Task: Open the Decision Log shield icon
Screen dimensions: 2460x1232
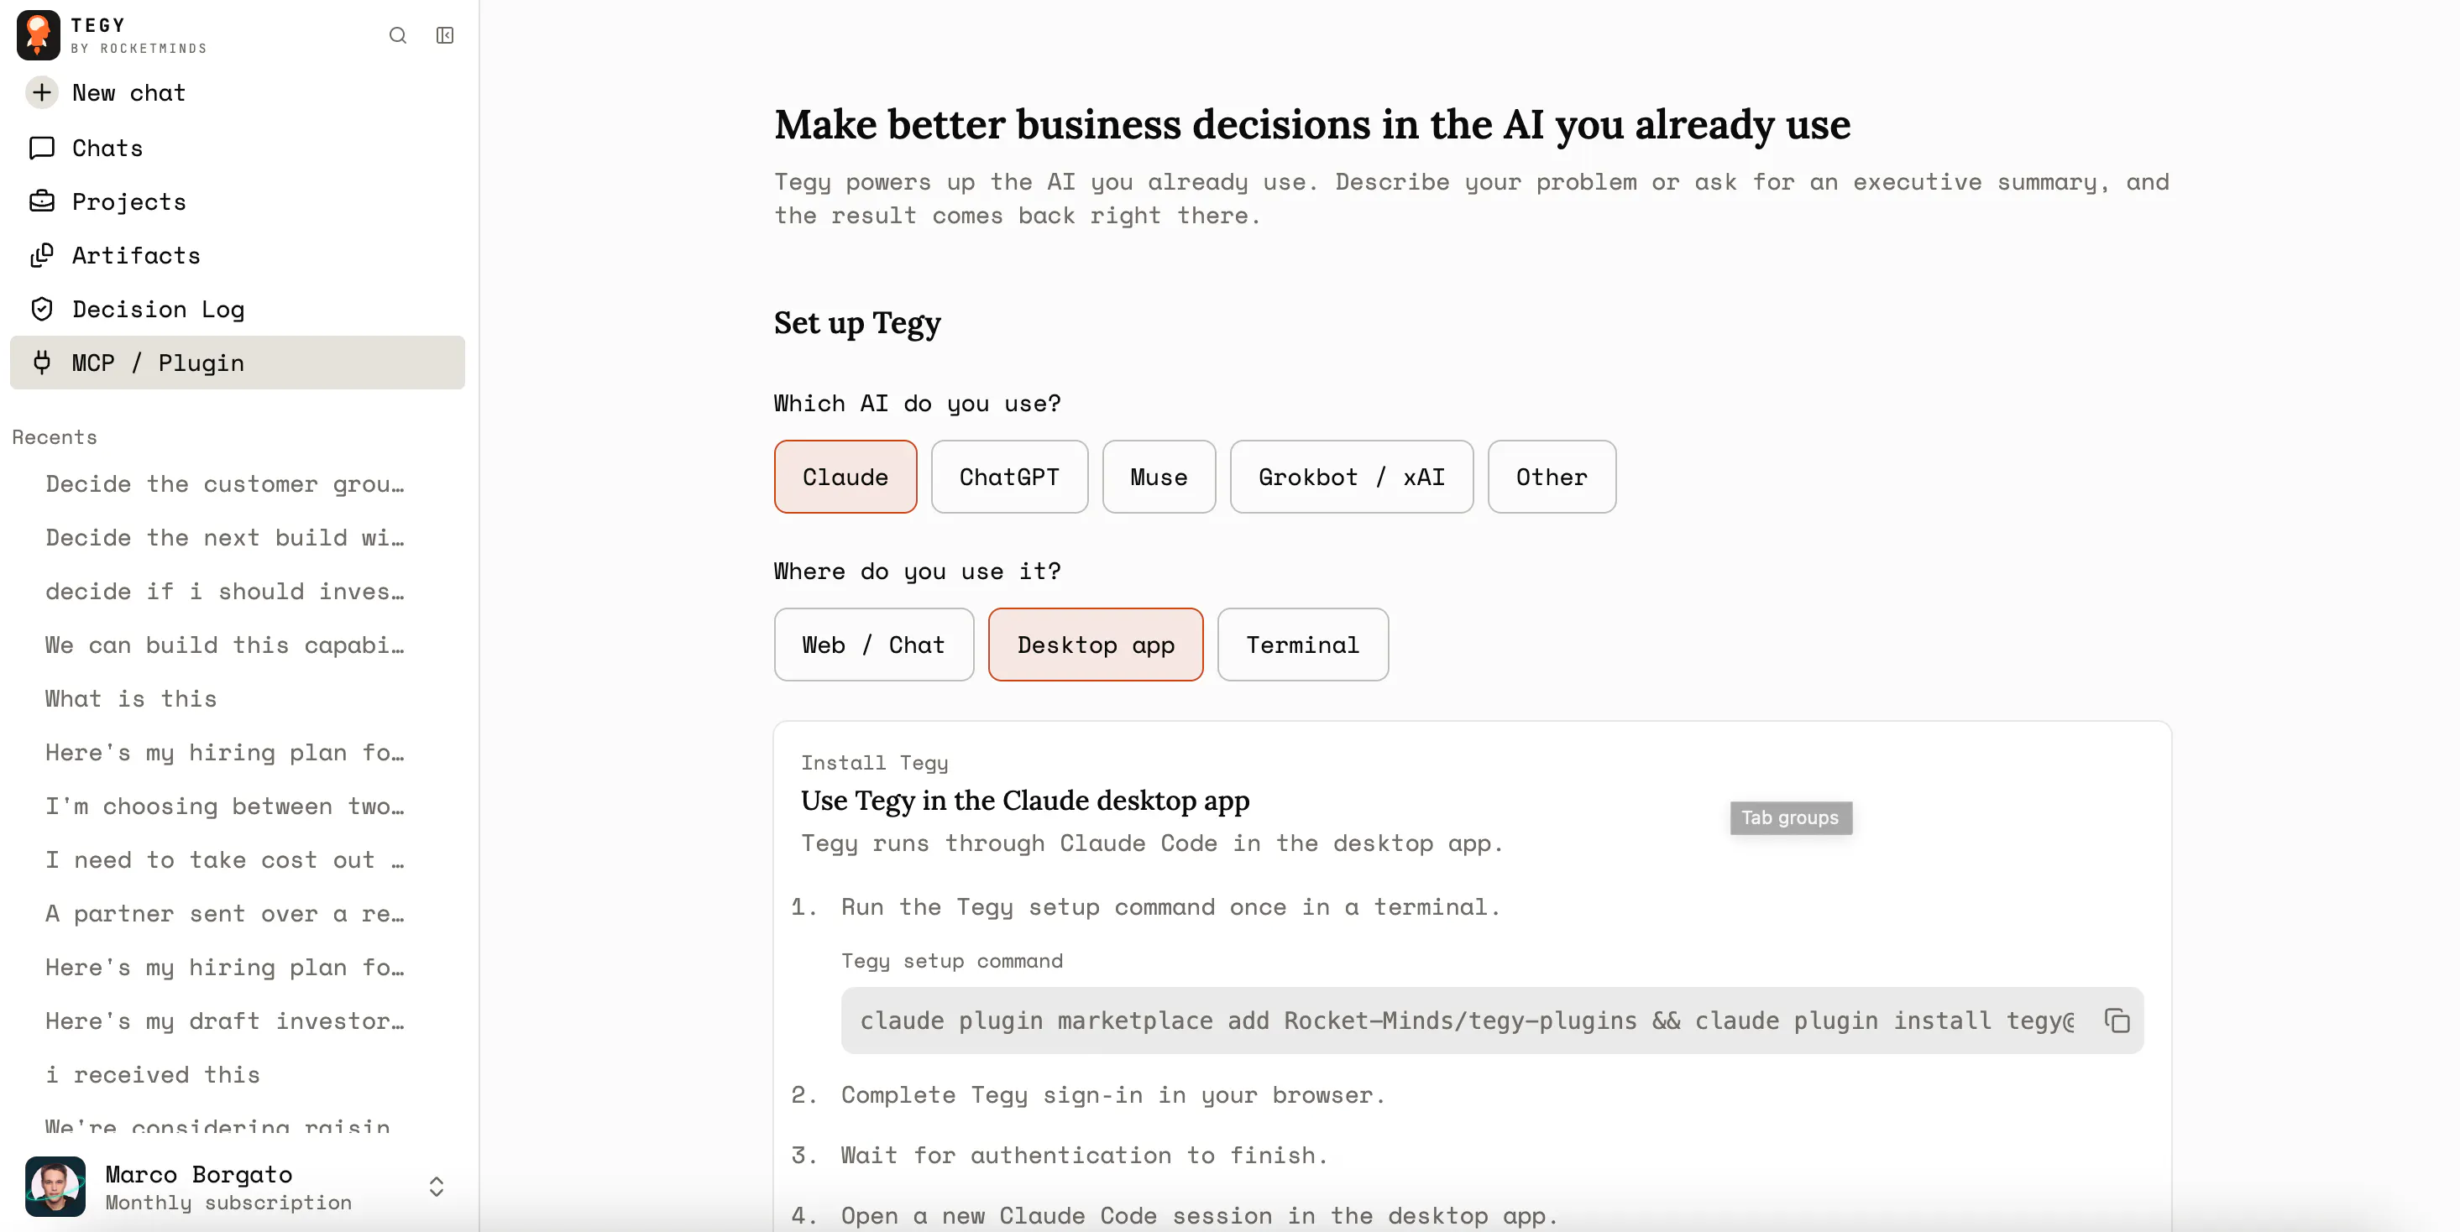Action: click(42, 309)
